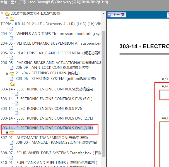This screenshot has height=167, width=169.
Task: Select 204-04 WHEELS AND TIRES entry
Action: click(51, 34)
